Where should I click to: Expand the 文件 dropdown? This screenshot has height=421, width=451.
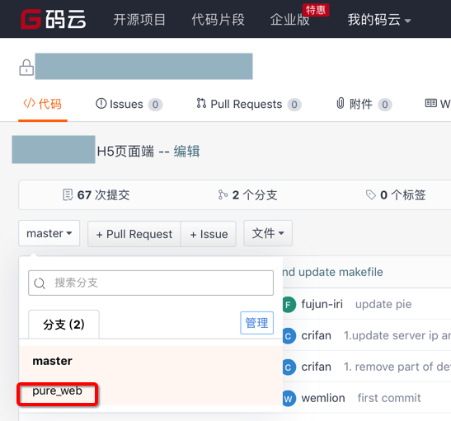point(268,233)
